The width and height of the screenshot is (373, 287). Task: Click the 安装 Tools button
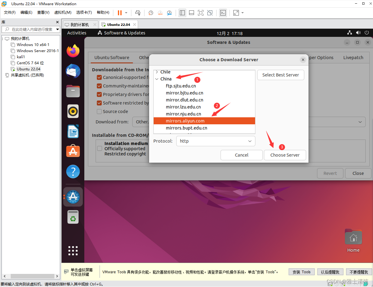[x=302, y=272]
